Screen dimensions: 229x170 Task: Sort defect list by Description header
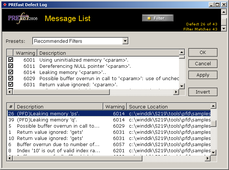click(x=59, y=107)
